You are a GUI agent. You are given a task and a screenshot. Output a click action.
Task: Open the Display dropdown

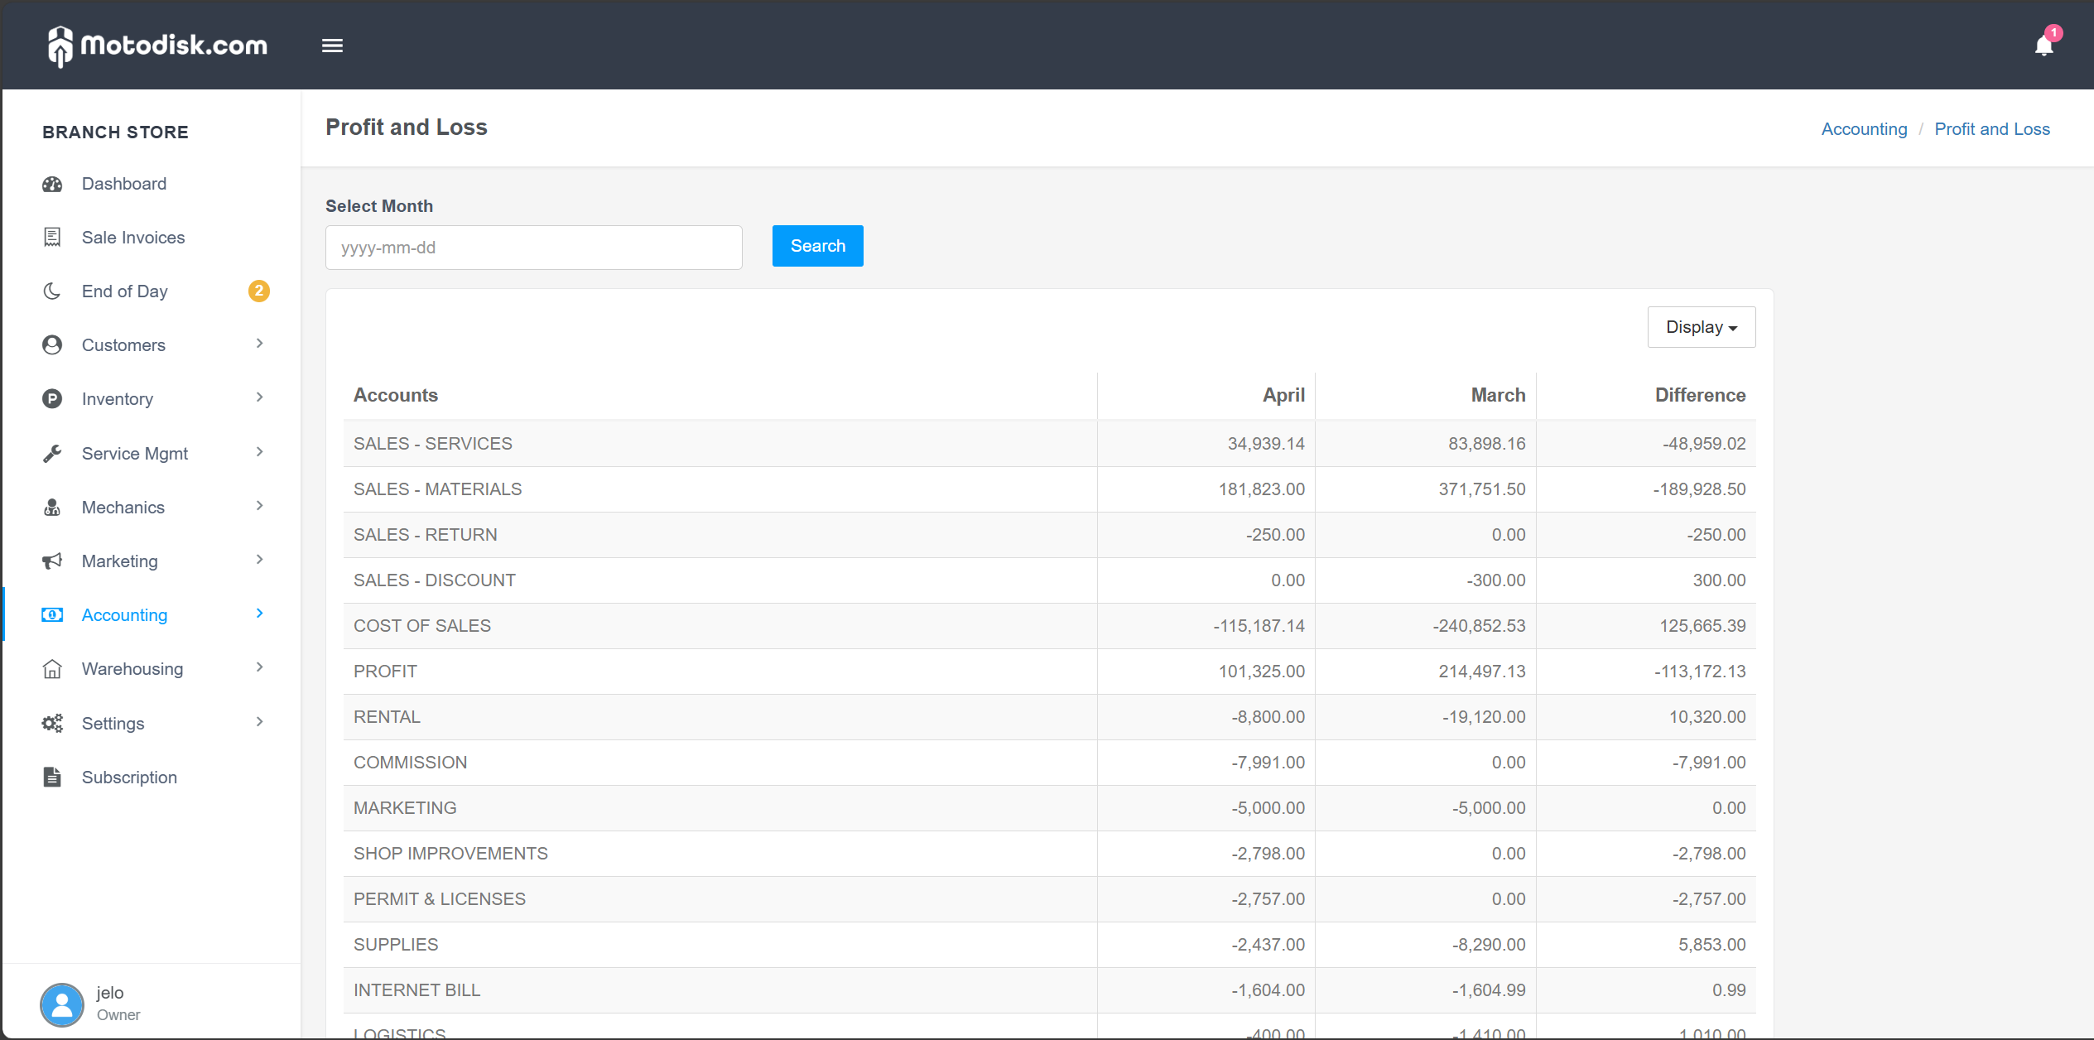[1701, 327]
